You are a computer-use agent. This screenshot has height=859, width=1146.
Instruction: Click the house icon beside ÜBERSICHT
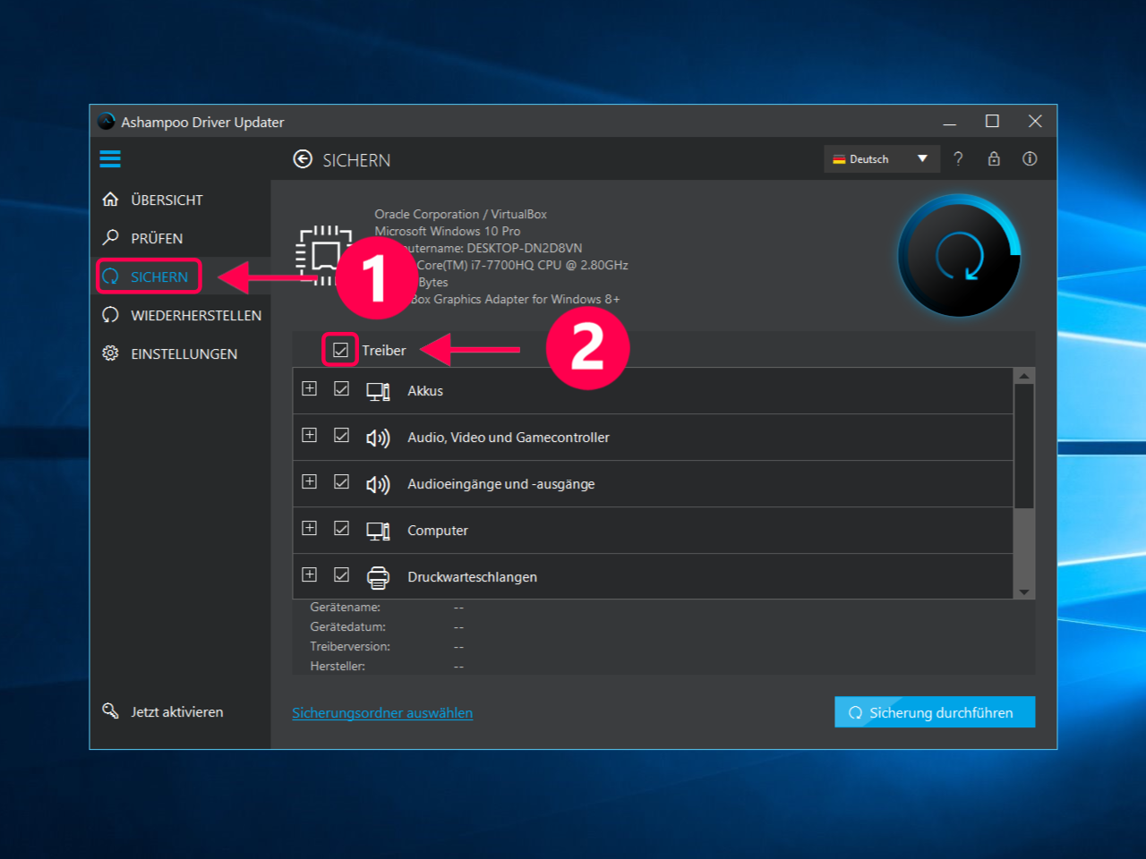coord(110,200)
